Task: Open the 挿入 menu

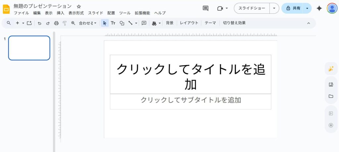Action: click(x=61, y=13)
